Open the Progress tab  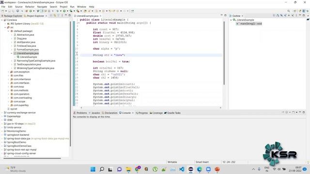142,113
